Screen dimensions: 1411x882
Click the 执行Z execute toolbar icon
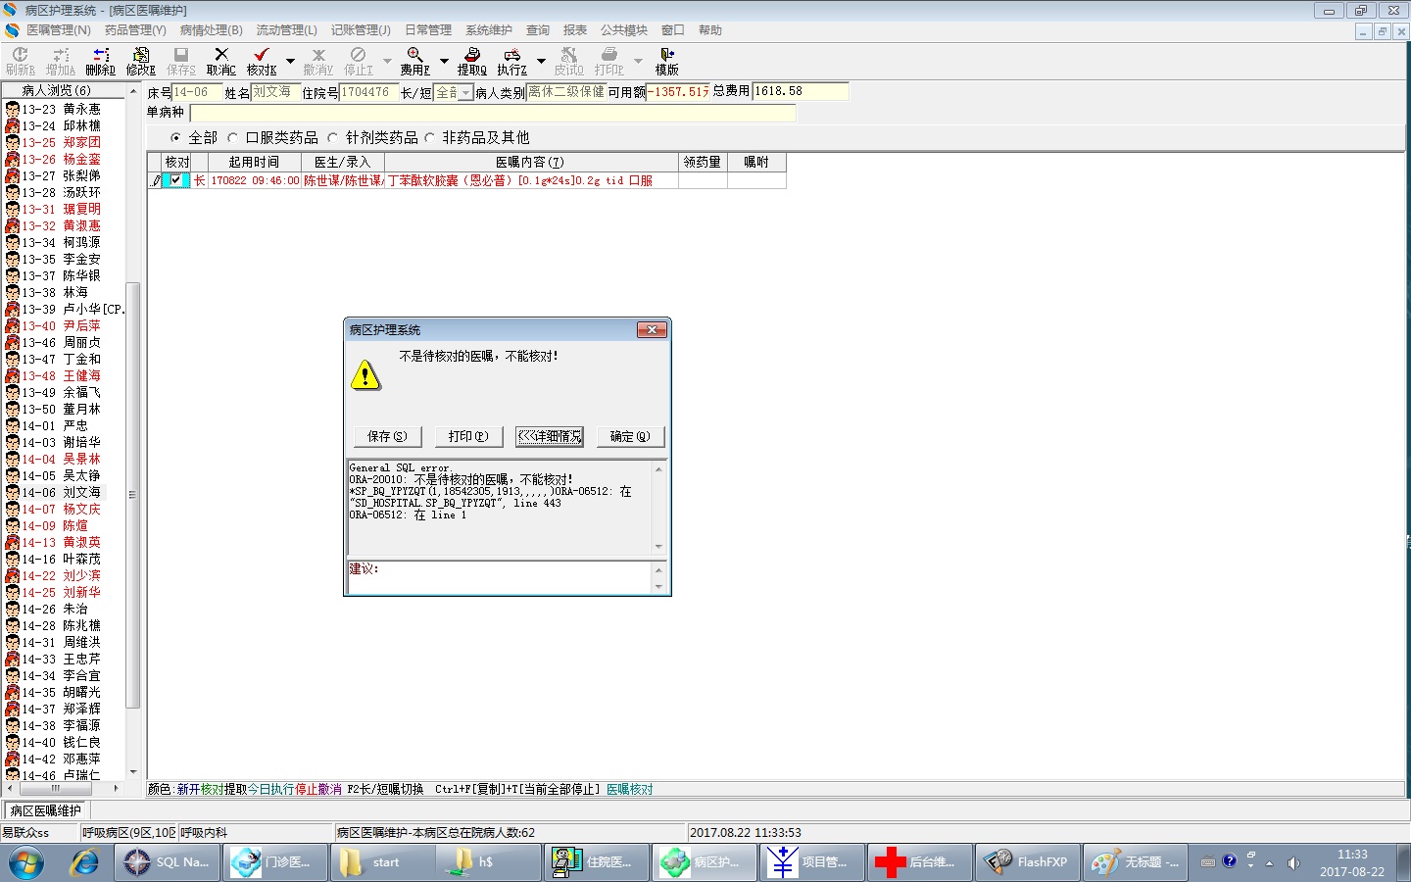(511, 61)
